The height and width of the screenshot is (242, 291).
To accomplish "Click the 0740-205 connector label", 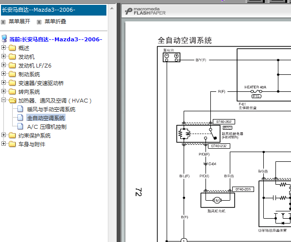I will point(243,190).
